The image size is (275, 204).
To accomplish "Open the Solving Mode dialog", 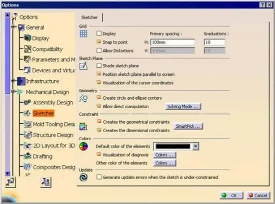I will pyautogui.click(x=183, y=107).
